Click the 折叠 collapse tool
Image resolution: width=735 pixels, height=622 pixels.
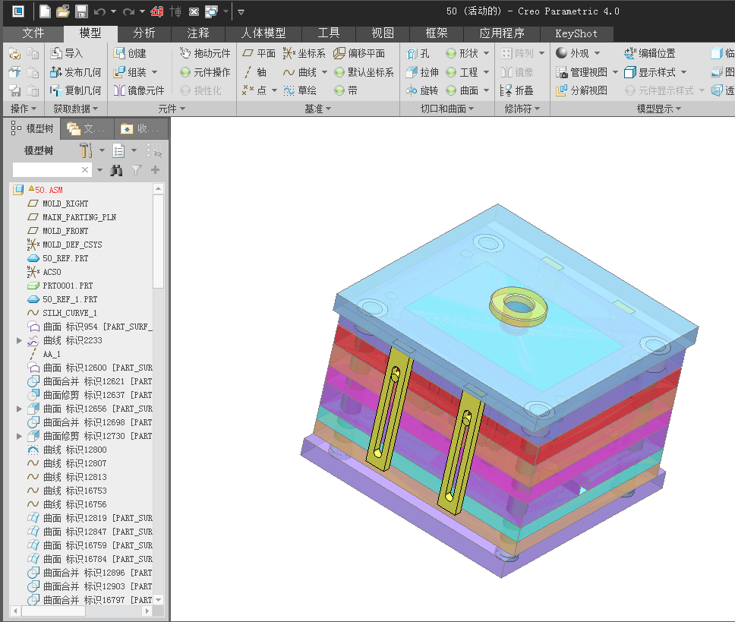pyautogui.click(x=516, y=90)
